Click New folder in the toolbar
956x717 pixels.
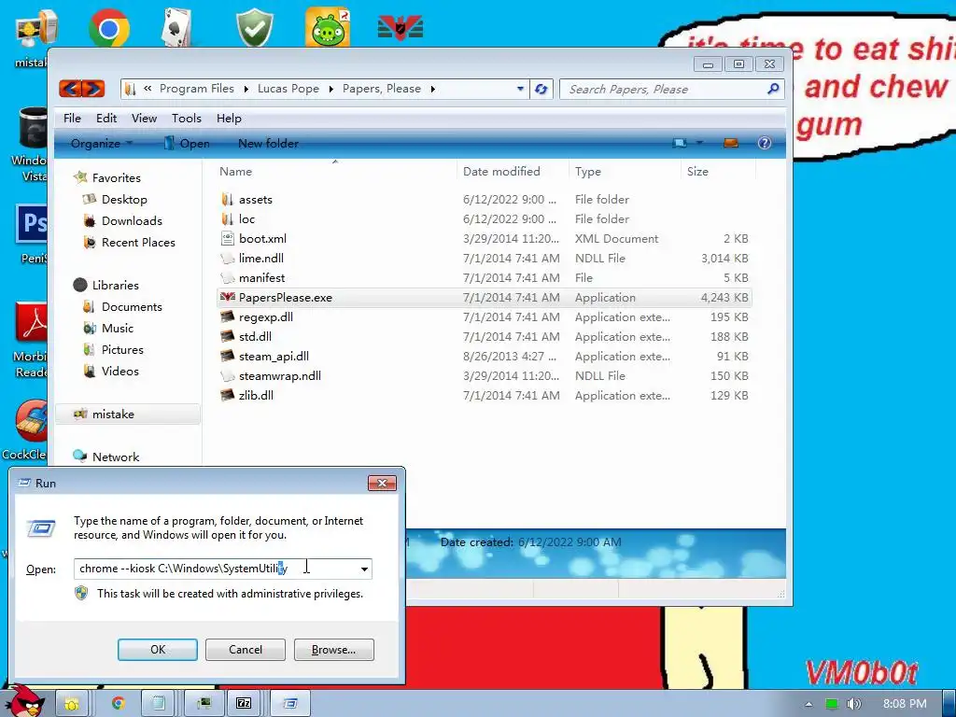268,143
